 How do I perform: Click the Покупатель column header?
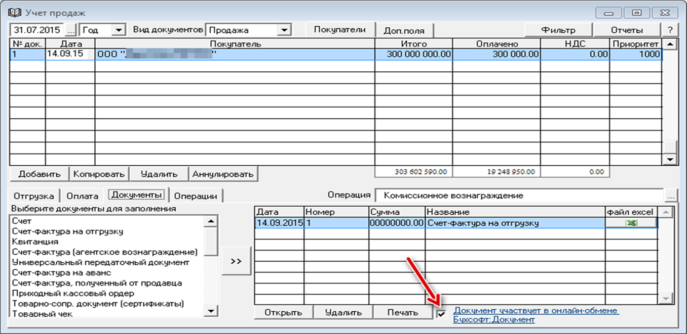(235, 44)
